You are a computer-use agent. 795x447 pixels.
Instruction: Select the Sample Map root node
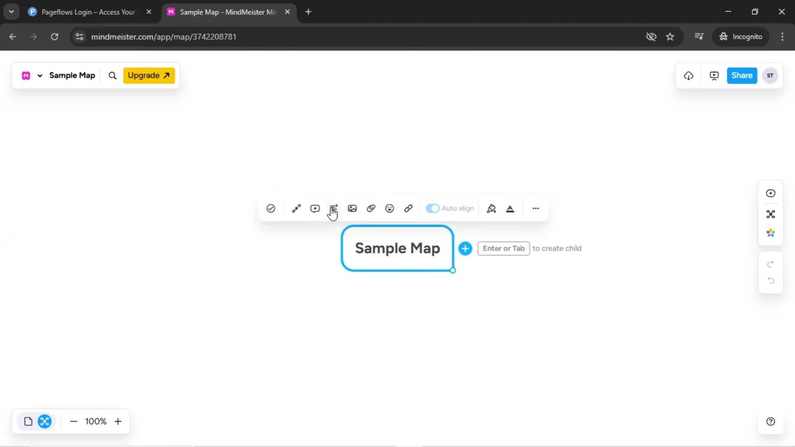397,248
